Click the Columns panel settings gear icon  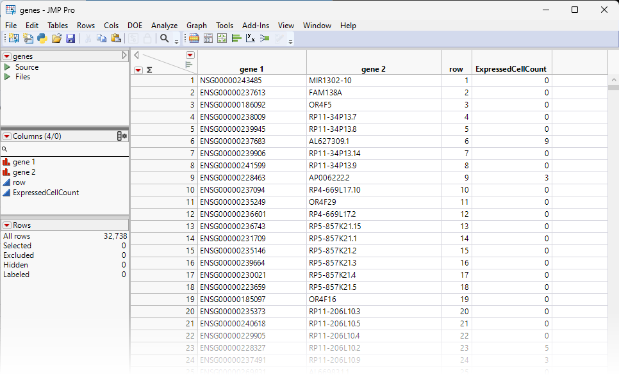[x=122, y=136]
